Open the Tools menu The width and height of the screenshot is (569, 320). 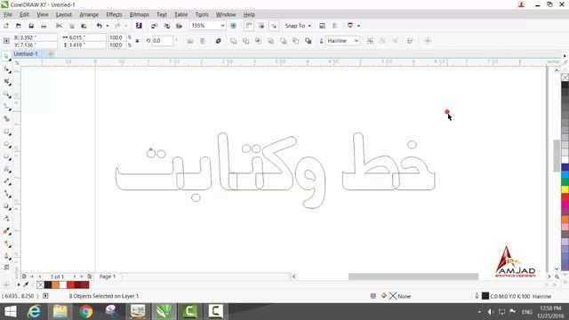(202, 14)
